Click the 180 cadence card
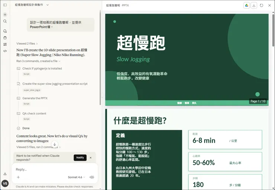This screenshot has height=190, width=275. point(225,182)
